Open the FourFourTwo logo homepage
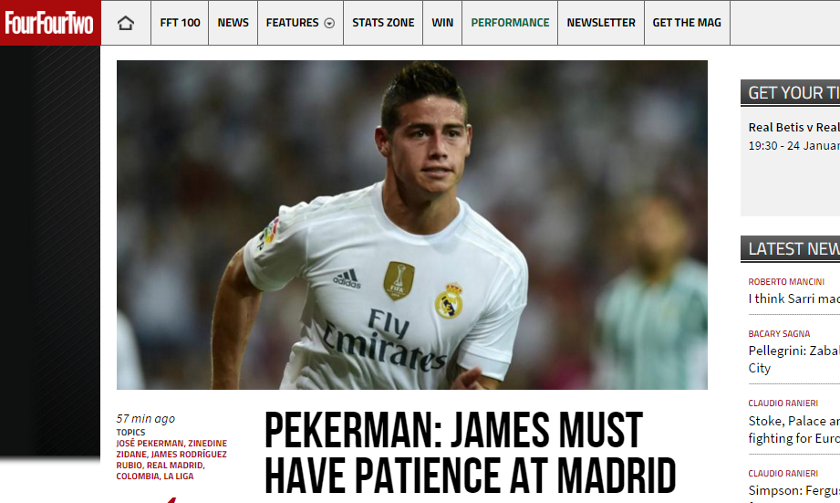Screen dimensions: 840x503 [x=49, y=23]
